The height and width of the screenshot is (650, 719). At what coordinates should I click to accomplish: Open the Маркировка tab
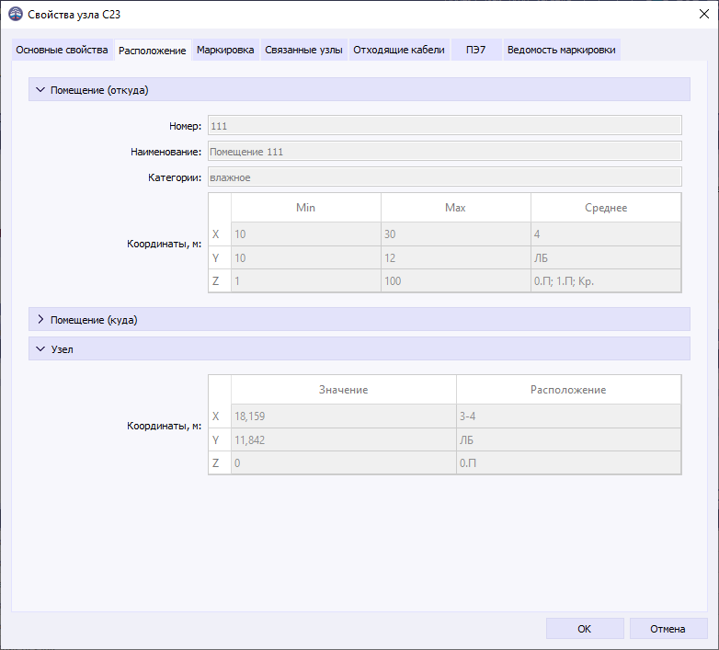click(x=225, y=50)
